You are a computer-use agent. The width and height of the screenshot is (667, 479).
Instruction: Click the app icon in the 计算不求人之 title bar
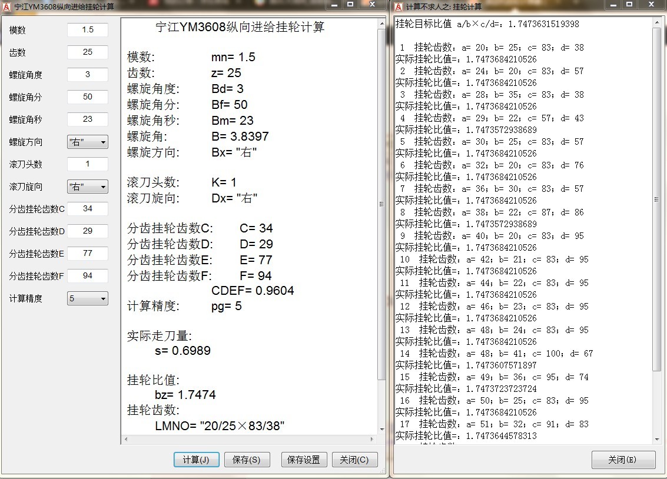coord(398,6)
